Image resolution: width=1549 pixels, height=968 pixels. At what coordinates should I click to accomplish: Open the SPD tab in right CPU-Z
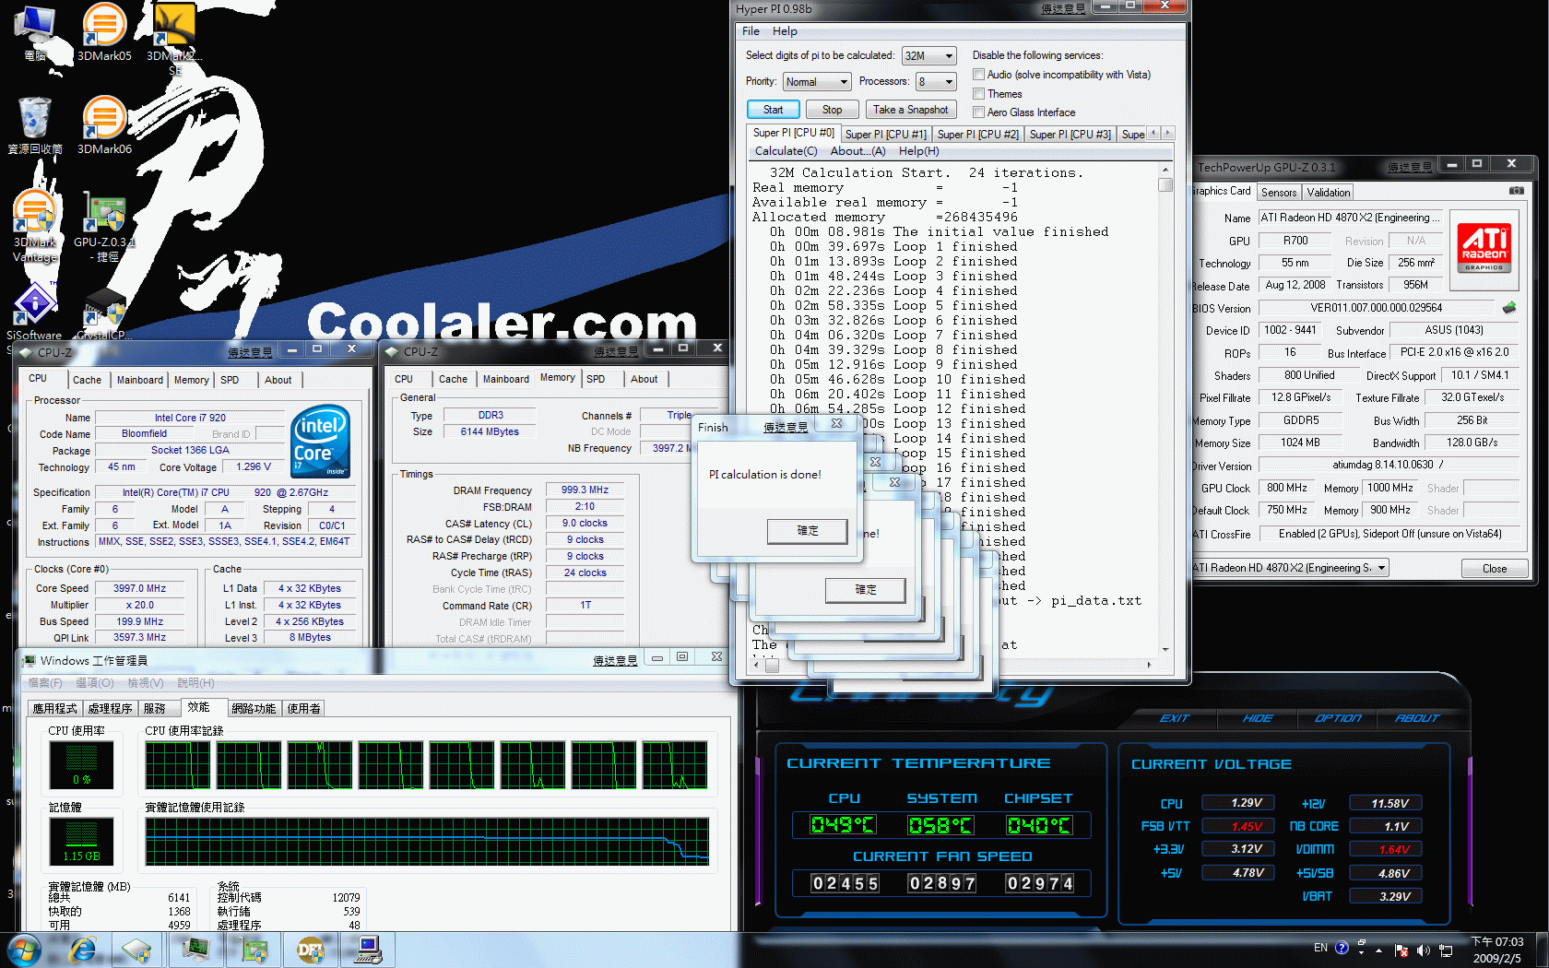pyautogui.click(x=596, y=379)
